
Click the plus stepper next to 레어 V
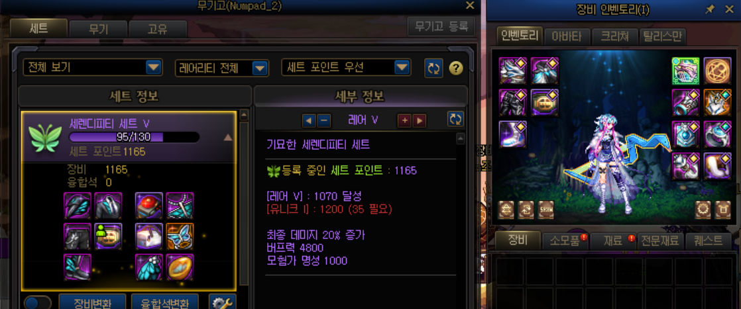tap(404, 120)
